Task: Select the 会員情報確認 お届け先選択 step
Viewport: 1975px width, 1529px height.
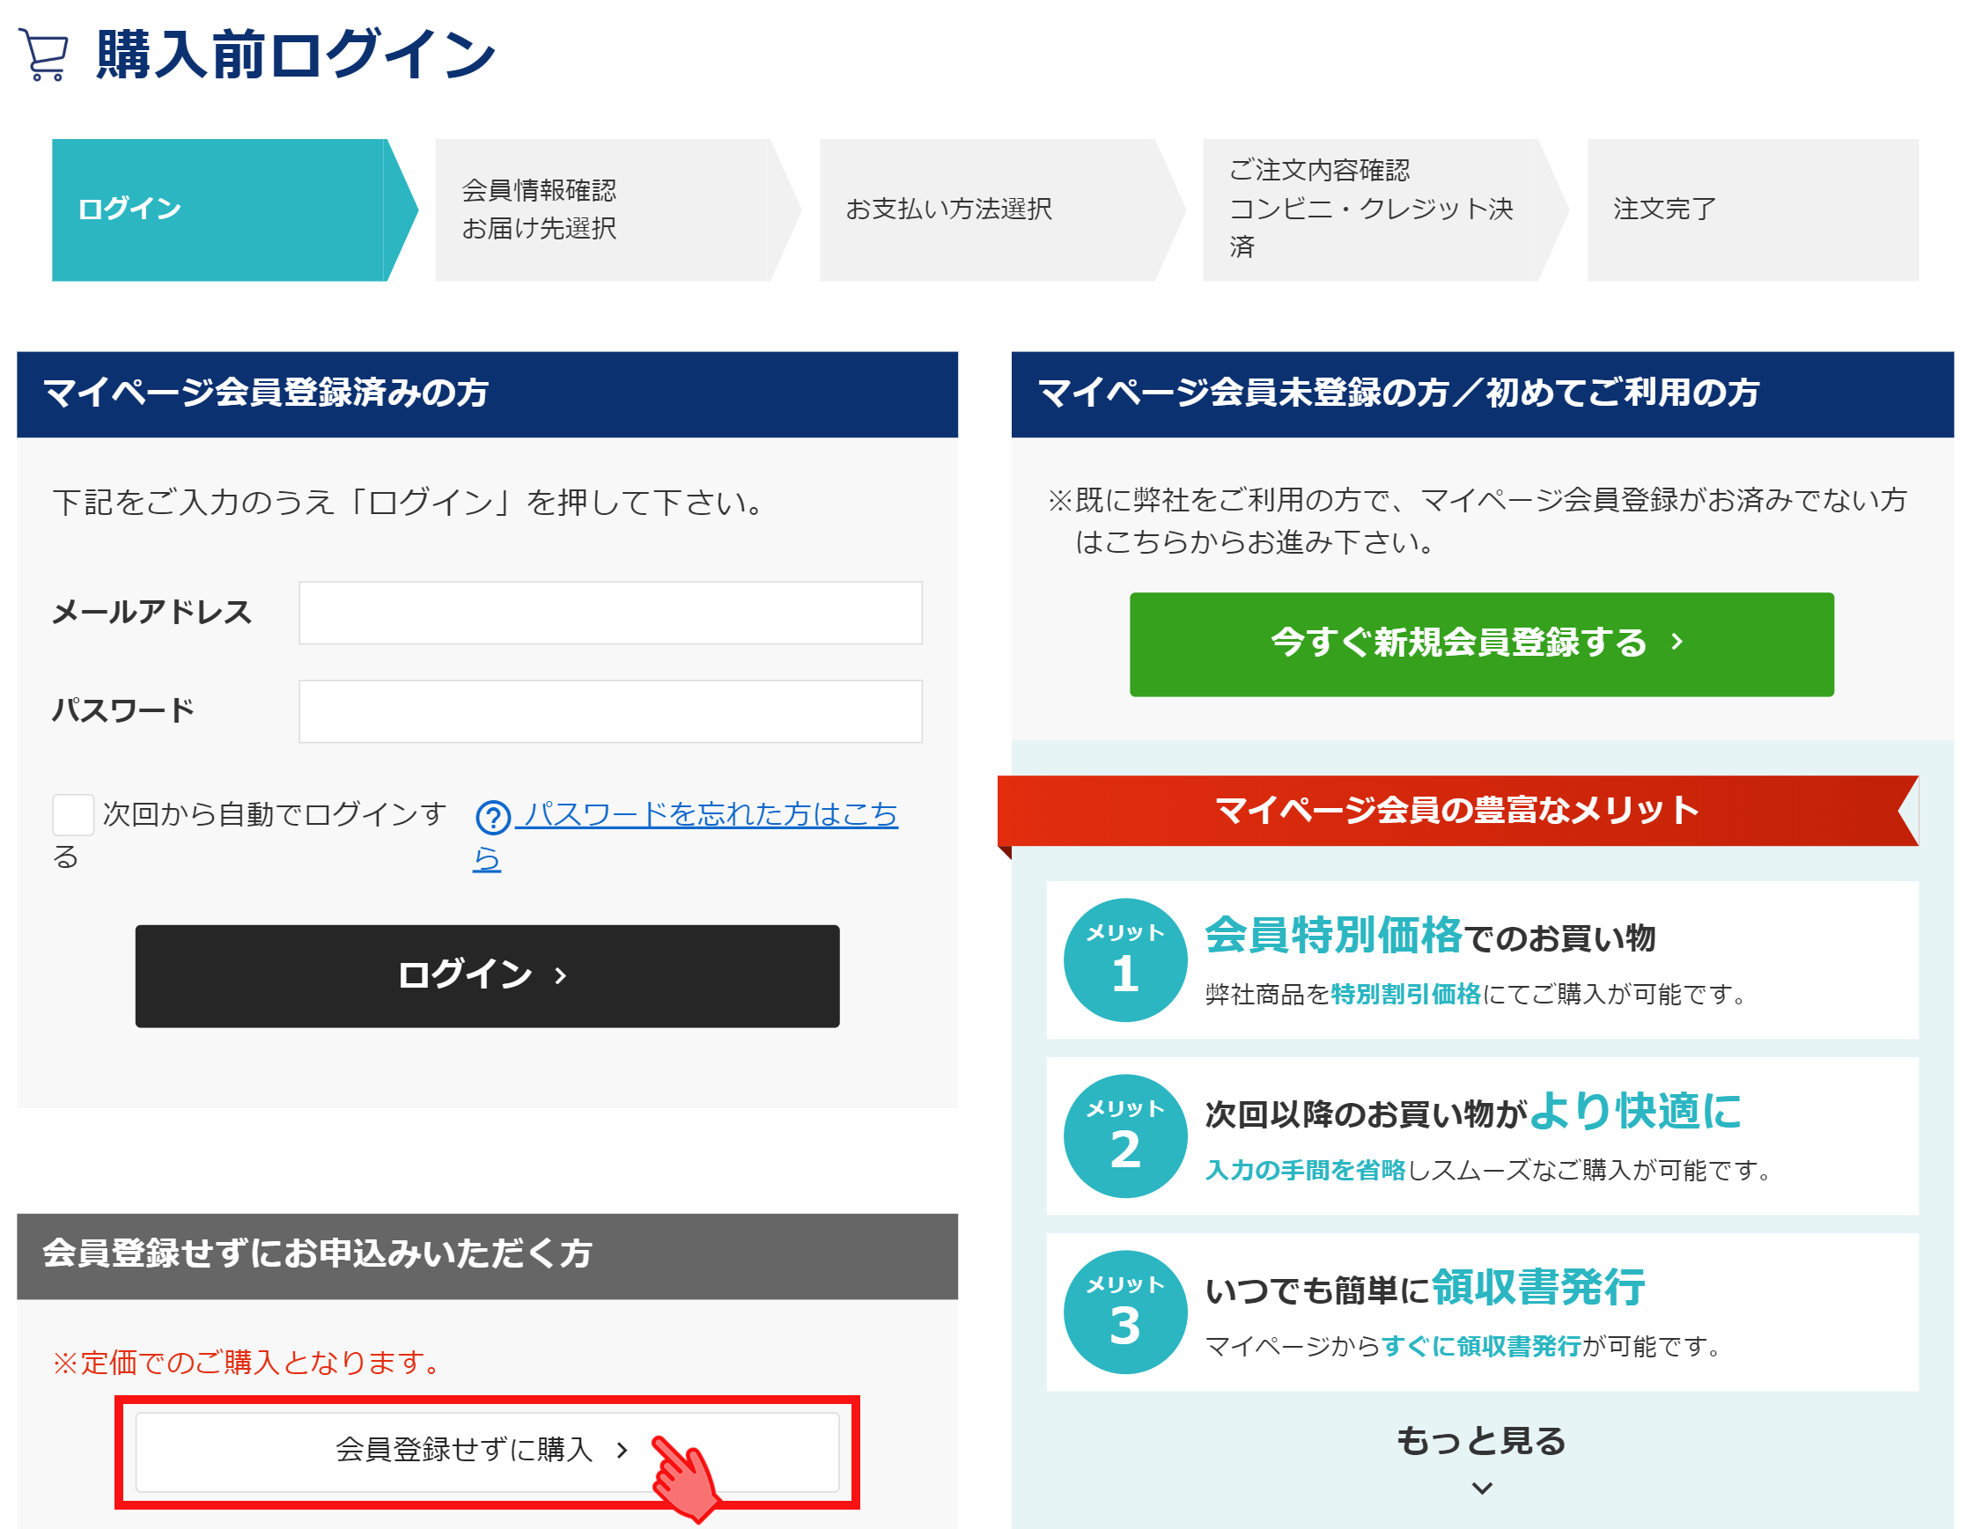Action: (601, 210)
